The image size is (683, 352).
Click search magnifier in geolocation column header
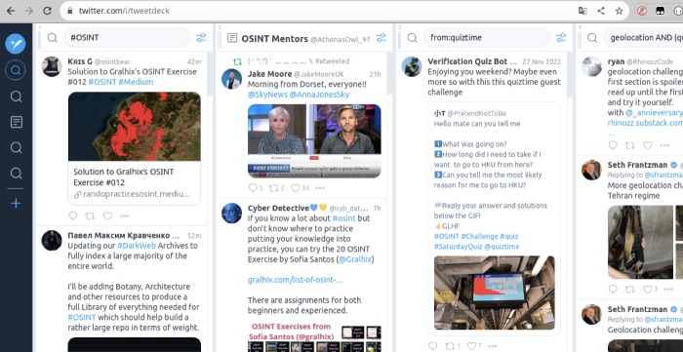592,38
